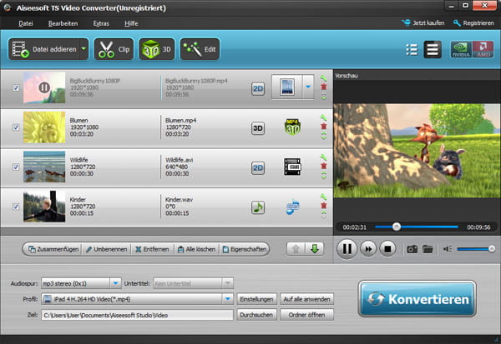Click iPad profile icon for BigBuckBunny1080P
The image size is (501, 344).
click(x=287, y=87)
